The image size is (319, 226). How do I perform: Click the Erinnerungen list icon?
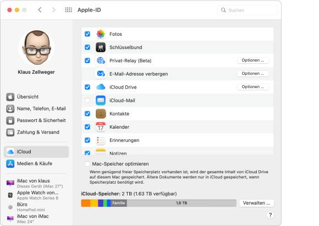pyautogui.click(x=101, y=140)
